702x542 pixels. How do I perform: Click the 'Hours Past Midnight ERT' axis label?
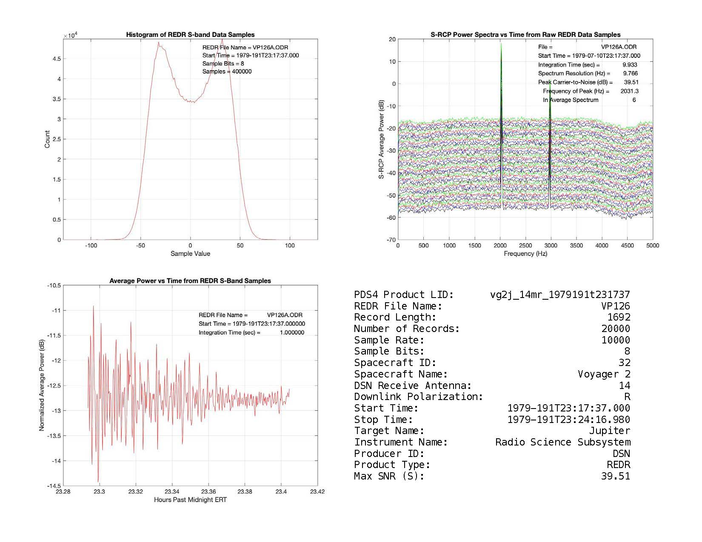(190, 500)
